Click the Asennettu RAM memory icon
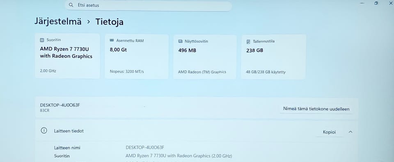 tap(112, 41)
